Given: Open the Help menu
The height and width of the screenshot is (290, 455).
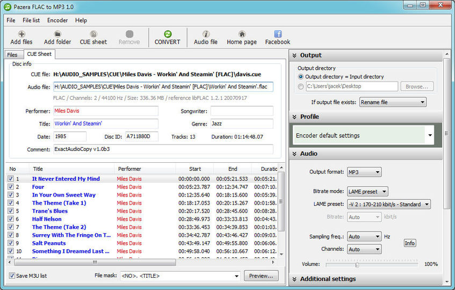Looking at the screenshot, I should coord(81,20).
